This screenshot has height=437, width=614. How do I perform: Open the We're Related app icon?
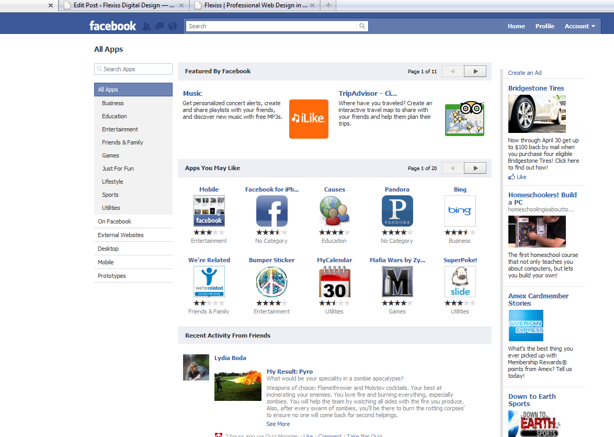coord(209,282)
